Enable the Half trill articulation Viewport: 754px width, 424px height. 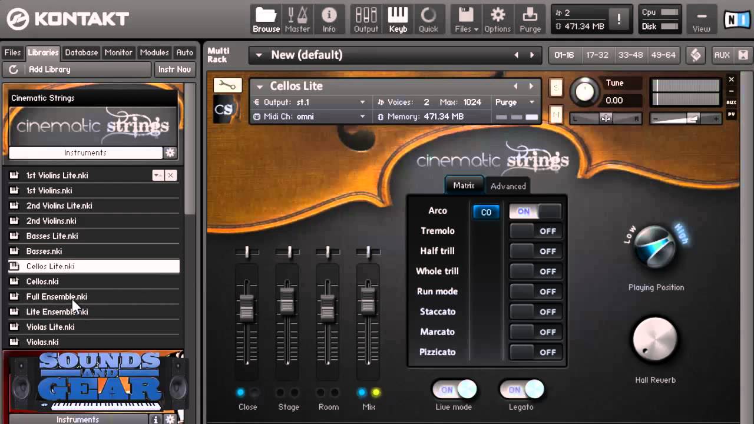coord(535,251)
